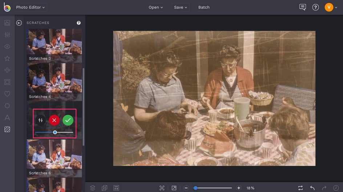Screen dimensions: 343x192
Task: Open the Photo Editor dropdown
Action: point(30,7)
